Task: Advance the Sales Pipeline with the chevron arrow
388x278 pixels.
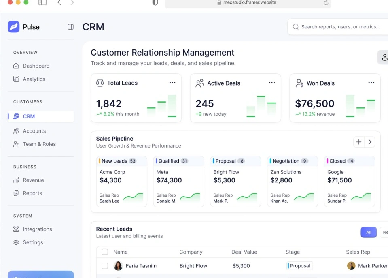Action: tap(370, 142)
